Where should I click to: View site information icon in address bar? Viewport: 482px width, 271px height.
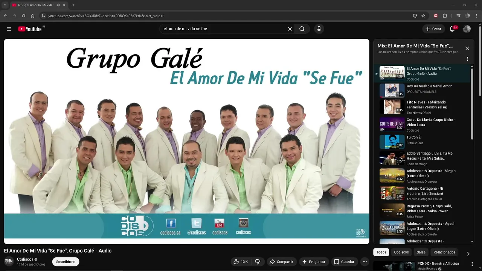43,16
